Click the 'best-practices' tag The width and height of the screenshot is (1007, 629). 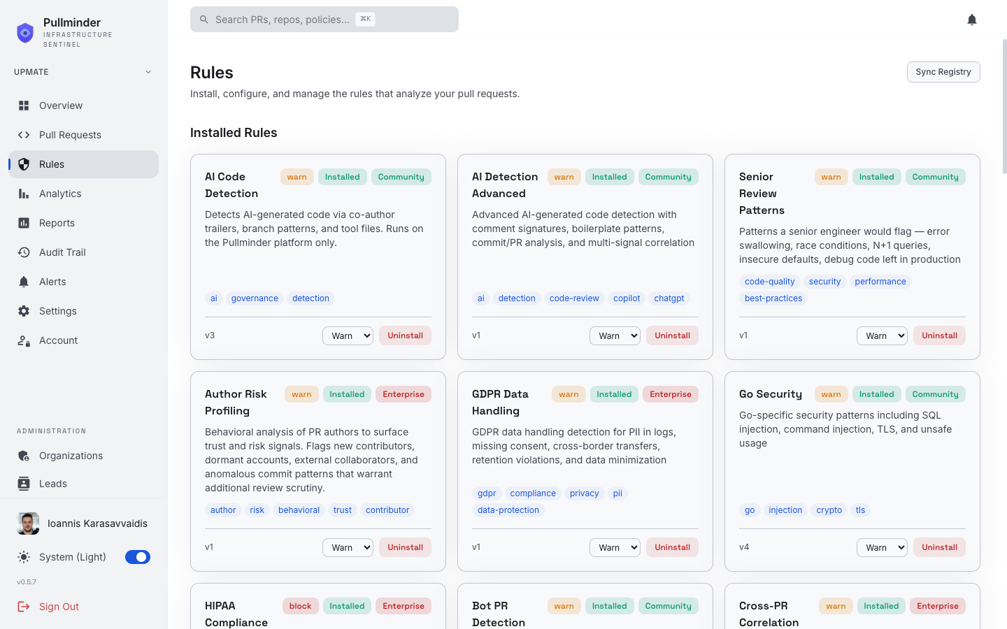pyautogui.click(x=773, y=298)
